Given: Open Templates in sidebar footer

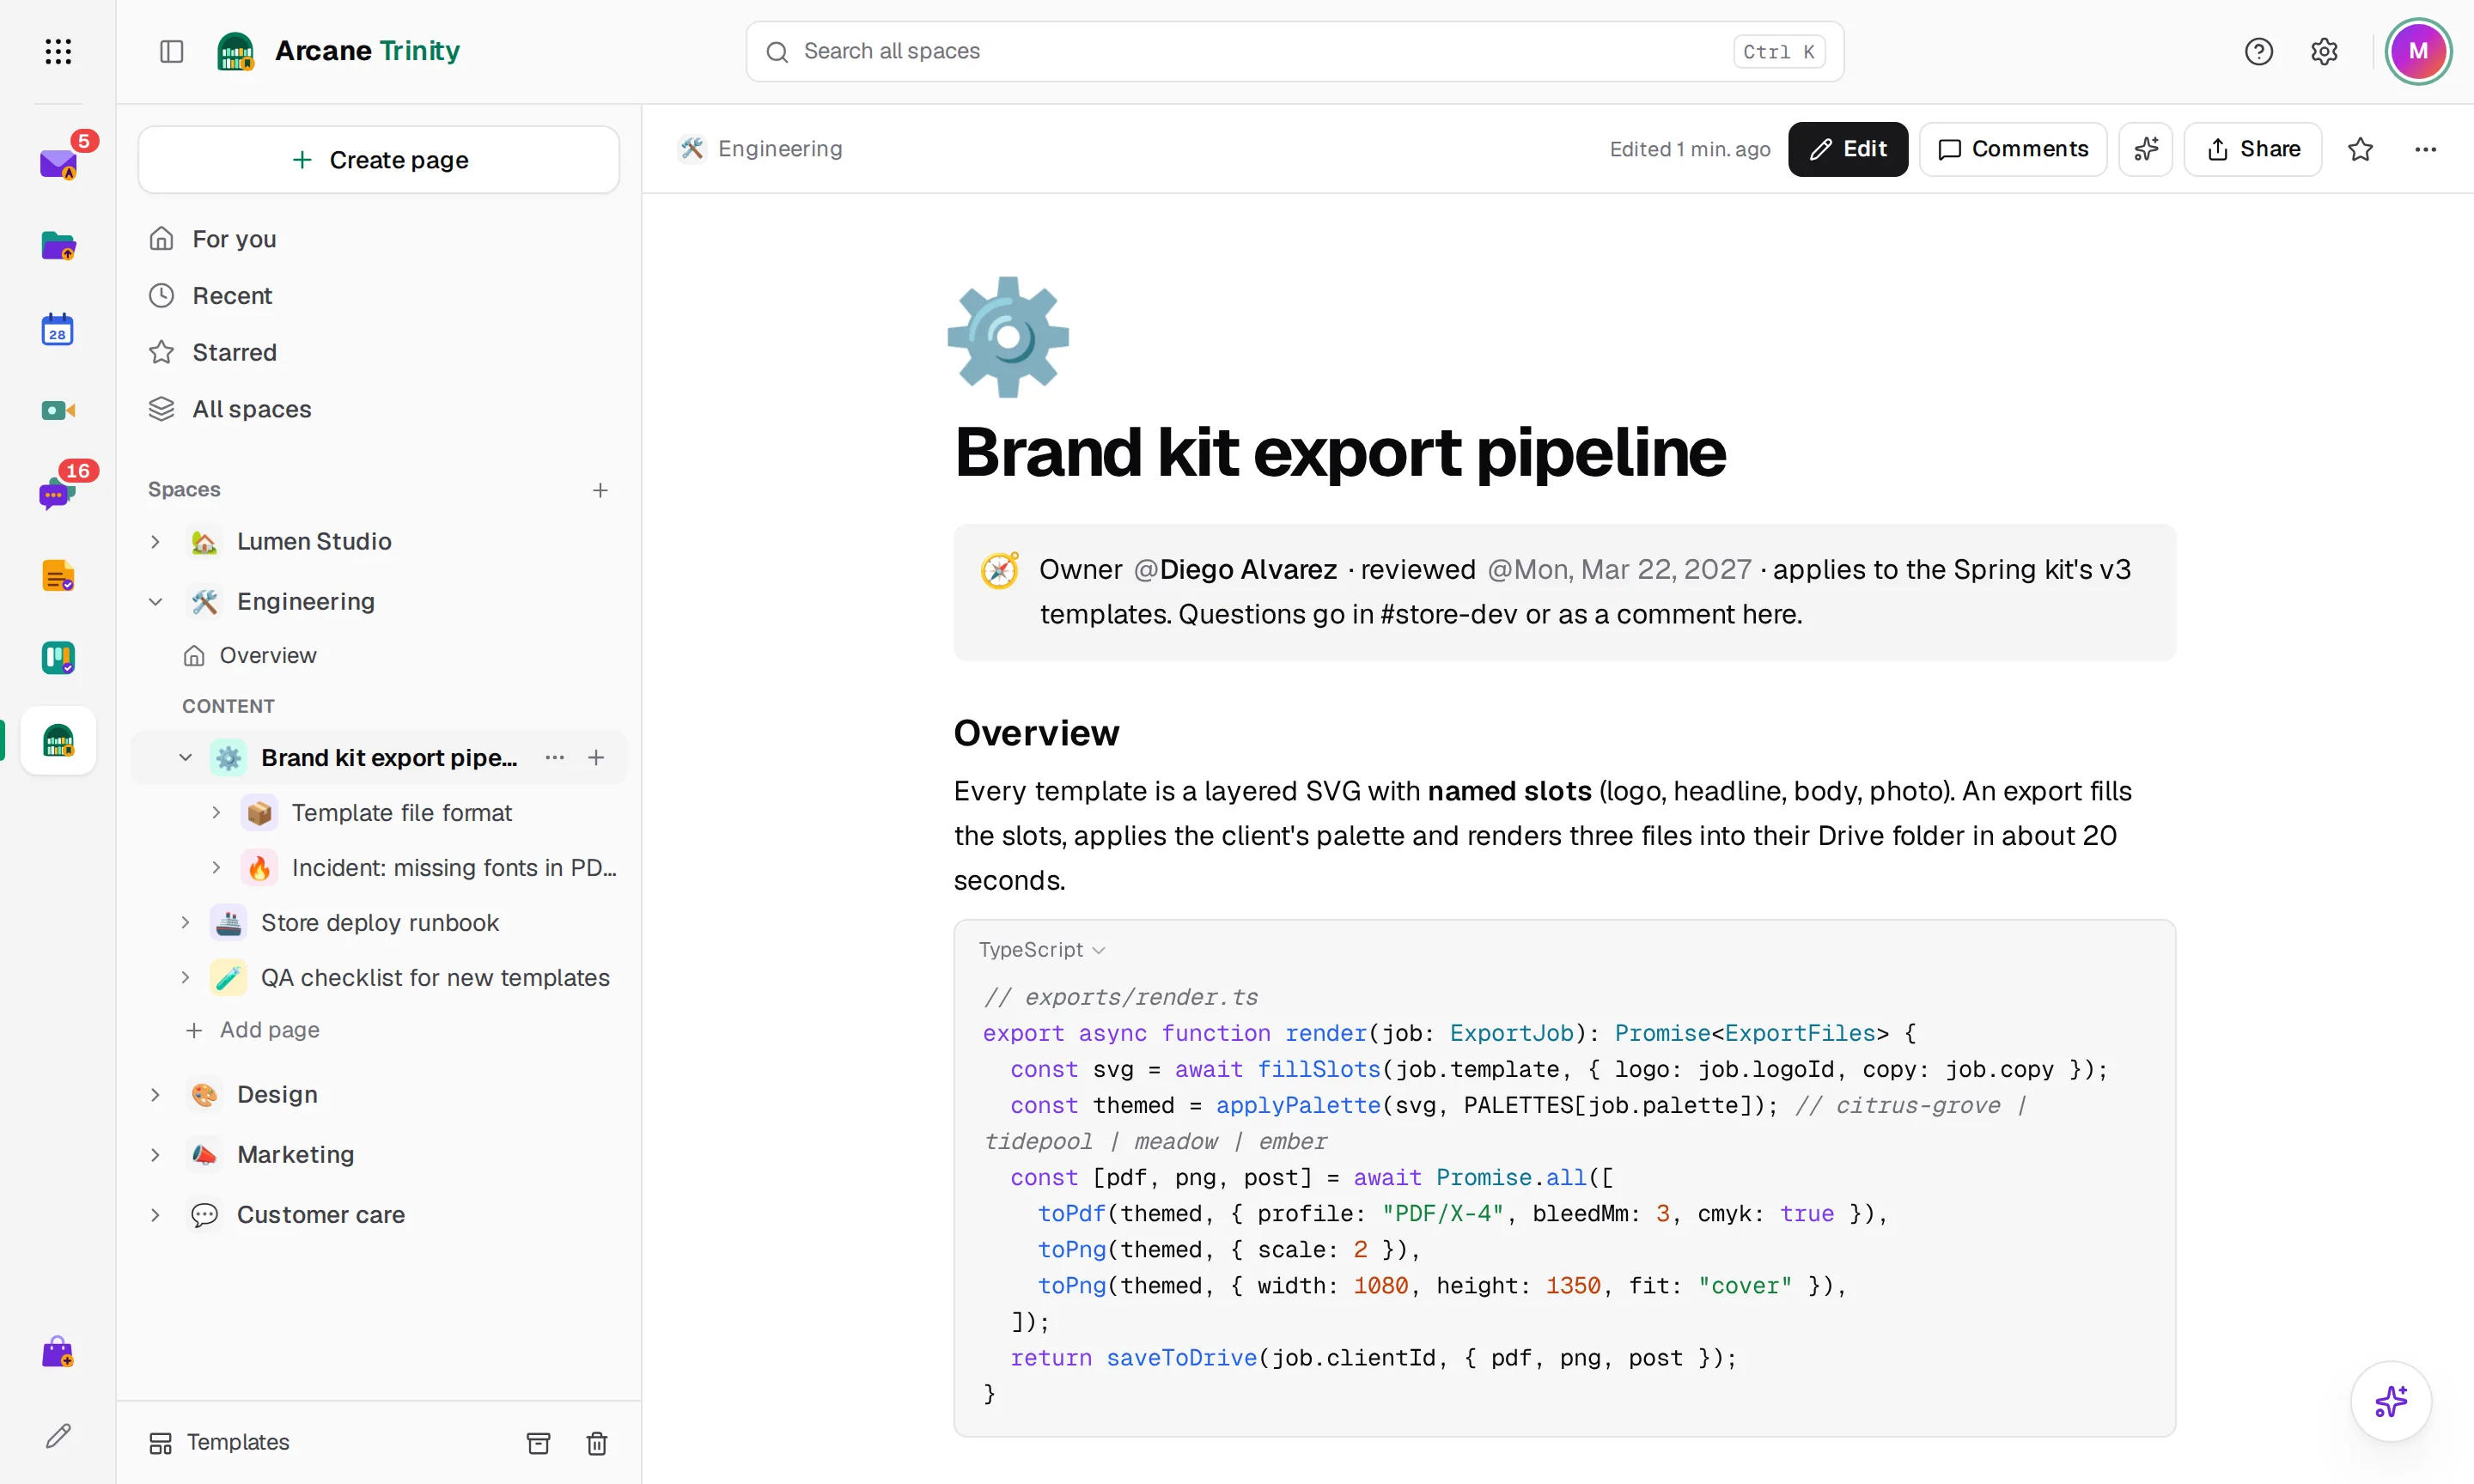Looking at the screenshot, I should click(219, 1442).
